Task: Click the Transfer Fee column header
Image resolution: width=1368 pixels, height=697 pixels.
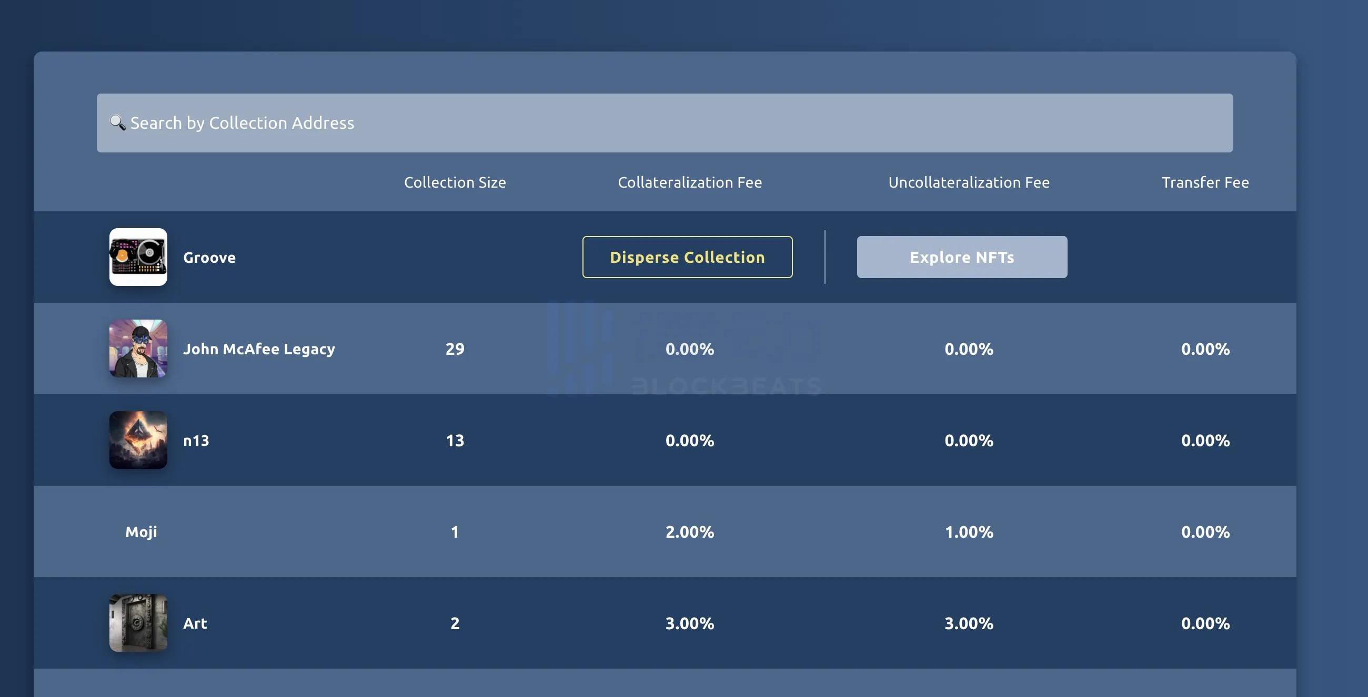Action: pos(1204,182)
